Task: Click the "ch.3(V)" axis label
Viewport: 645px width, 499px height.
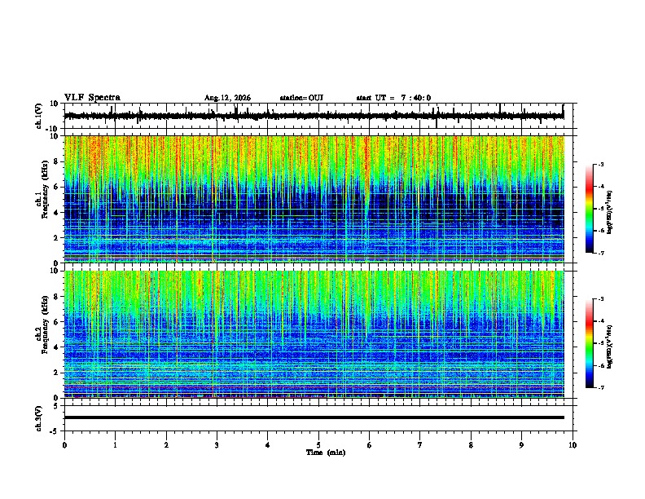Action: pyautogui.click(x=39, y=418)
